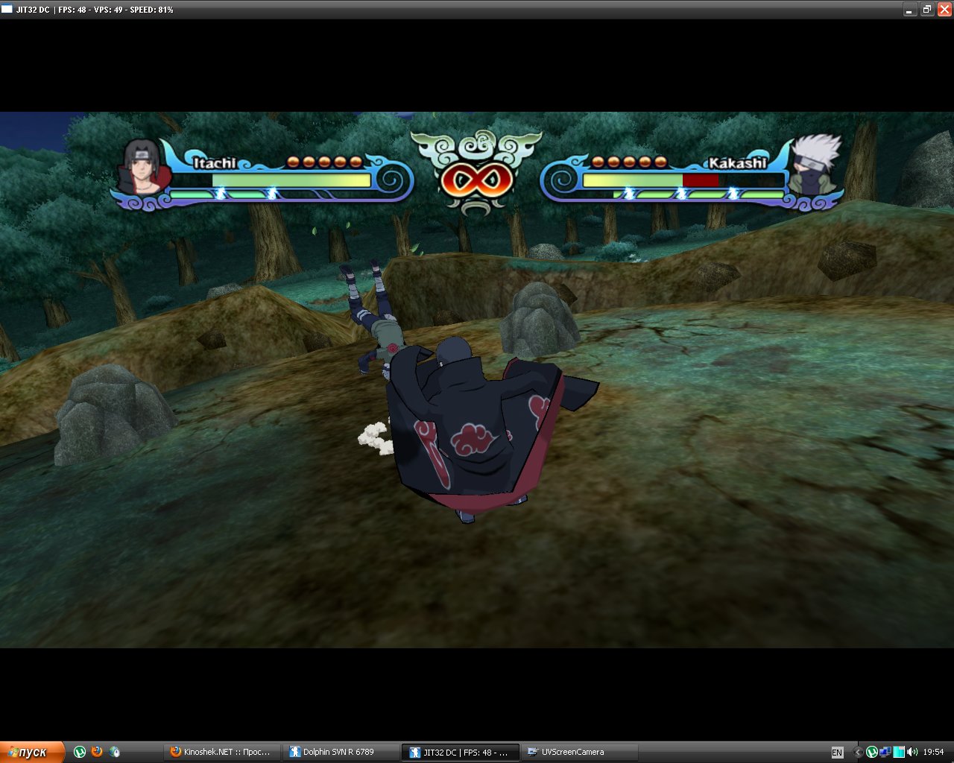The height and width of the screenshot is (763, 954).
Task: Expand hidden system tray icons
Action: (x=857, y=753)
